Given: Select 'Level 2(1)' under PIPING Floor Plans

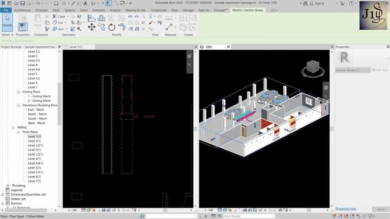Looking at the screenshot, I should 34,141.
